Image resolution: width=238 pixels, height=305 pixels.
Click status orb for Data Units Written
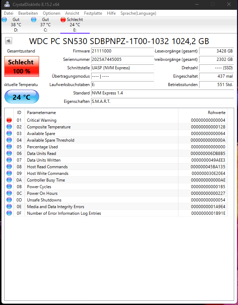click(9, 160)
